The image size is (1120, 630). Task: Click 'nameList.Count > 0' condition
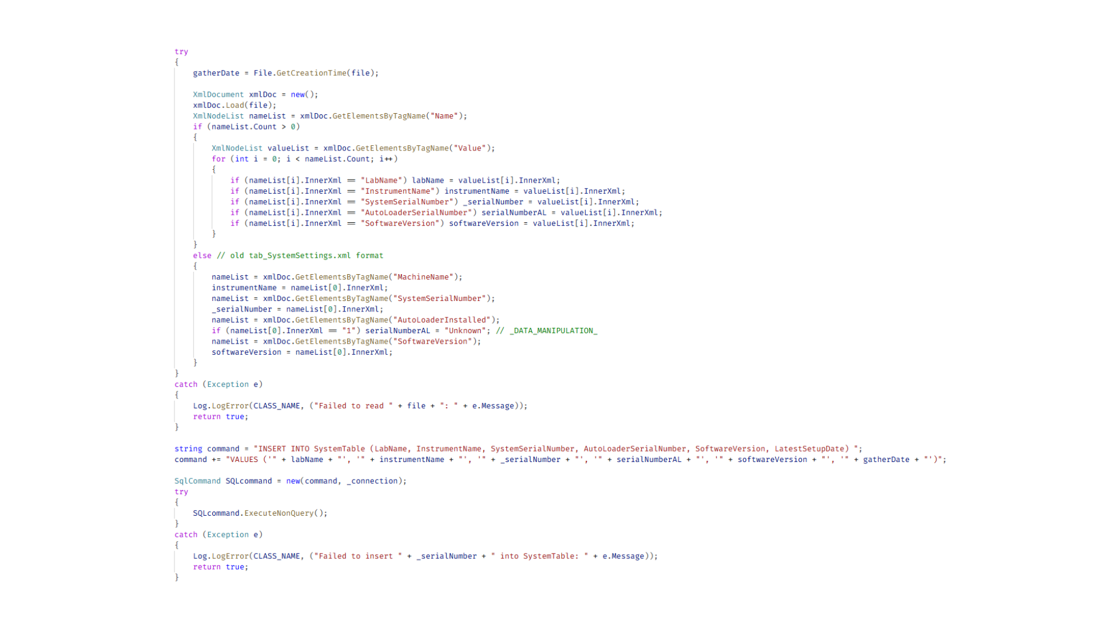click(x=253, y=127)
